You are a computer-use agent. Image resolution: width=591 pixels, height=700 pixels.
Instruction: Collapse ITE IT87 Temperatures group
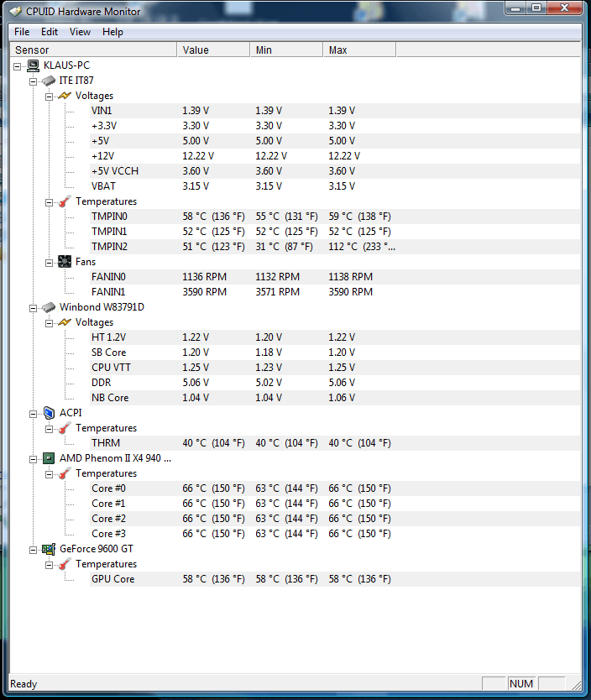coord(49,202)
